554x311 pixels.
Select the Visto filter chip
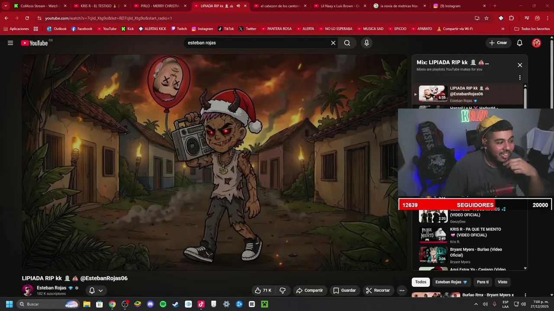pyautogui.click(x=502, y=282)
